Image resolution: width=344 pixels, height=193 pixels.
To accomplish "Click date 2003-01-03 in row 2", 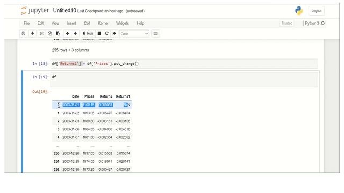I will pos(70,121).
